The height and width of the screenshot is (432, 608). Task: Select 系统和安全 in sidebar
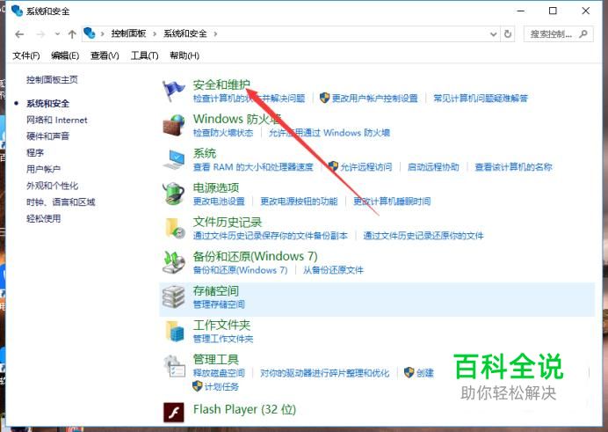point(47,104)
